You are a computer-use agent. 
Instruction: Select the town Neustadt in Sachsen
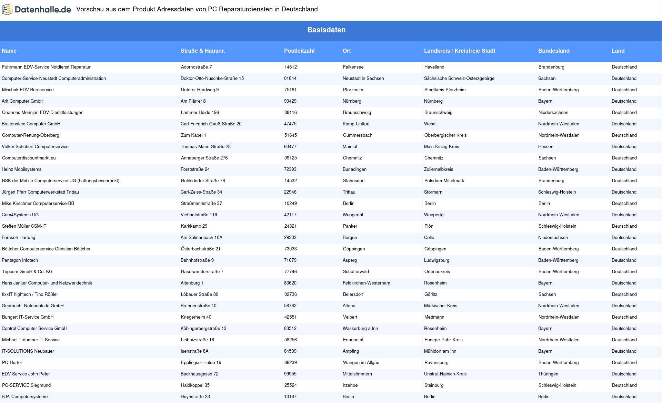coord(363,79)
